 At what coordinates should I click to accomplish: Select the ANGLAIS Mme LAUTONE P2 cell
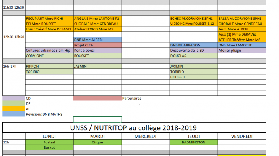(x=97, y=18)
